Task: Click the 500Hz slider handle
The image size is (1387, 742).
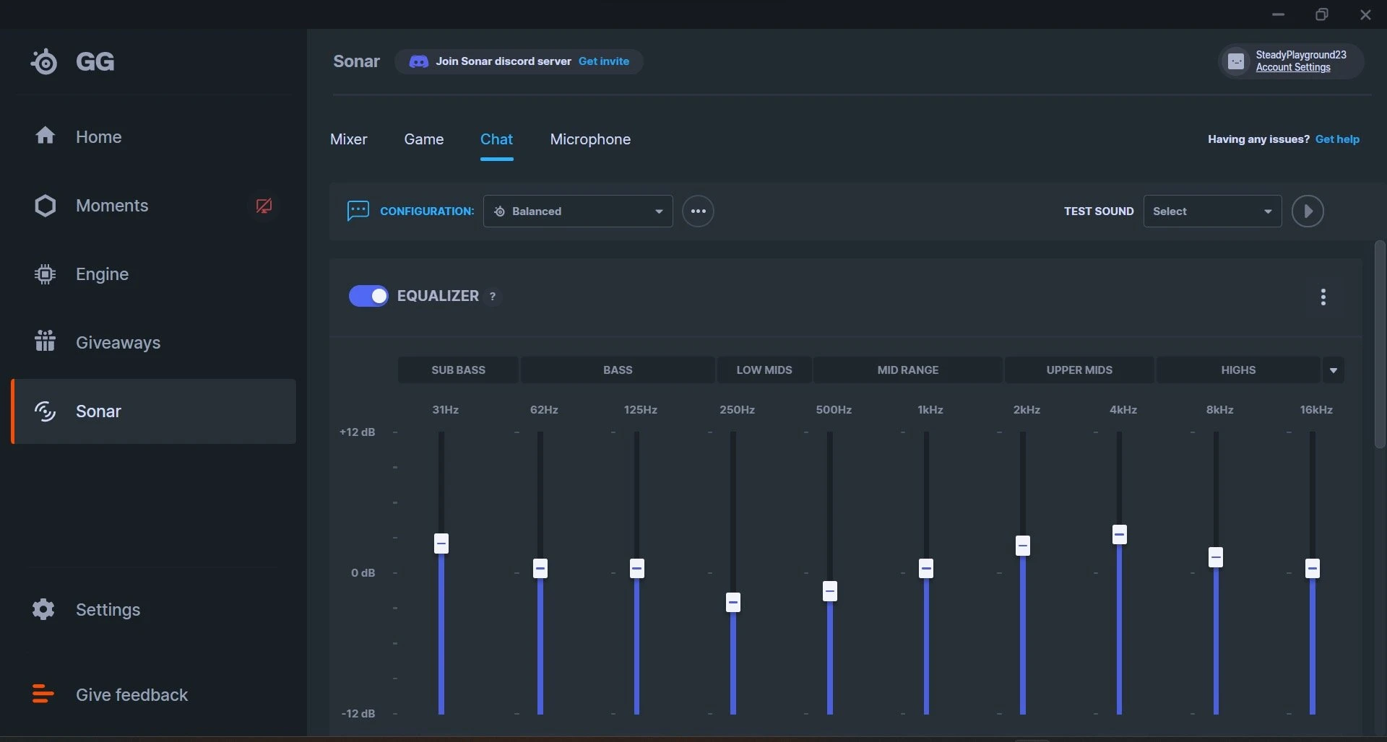Action: click(x=830, y=591)
